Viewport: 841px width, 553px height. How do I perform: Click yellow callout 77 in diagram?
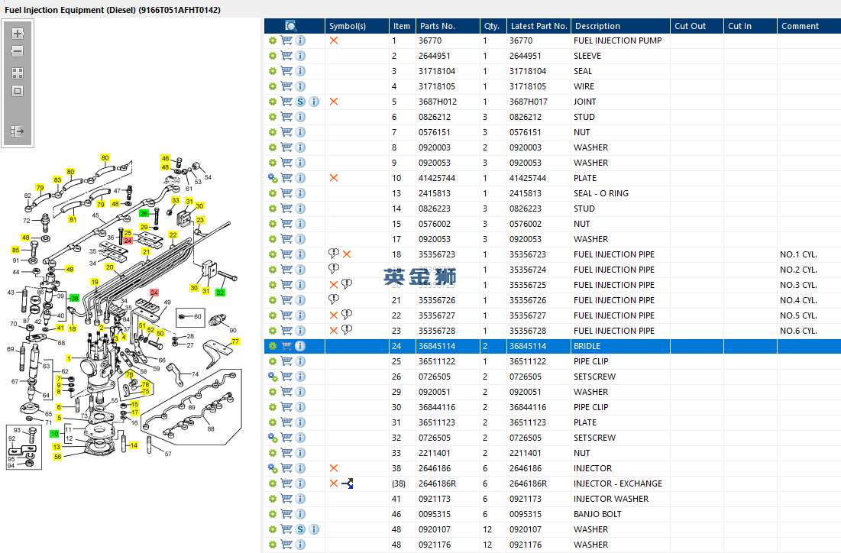(235, 341)
